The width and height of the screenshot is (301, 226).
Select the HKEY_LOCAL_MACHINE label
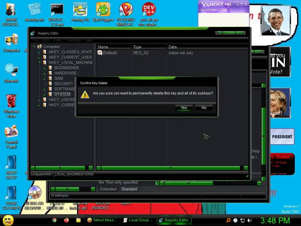[x=71, y=62]
